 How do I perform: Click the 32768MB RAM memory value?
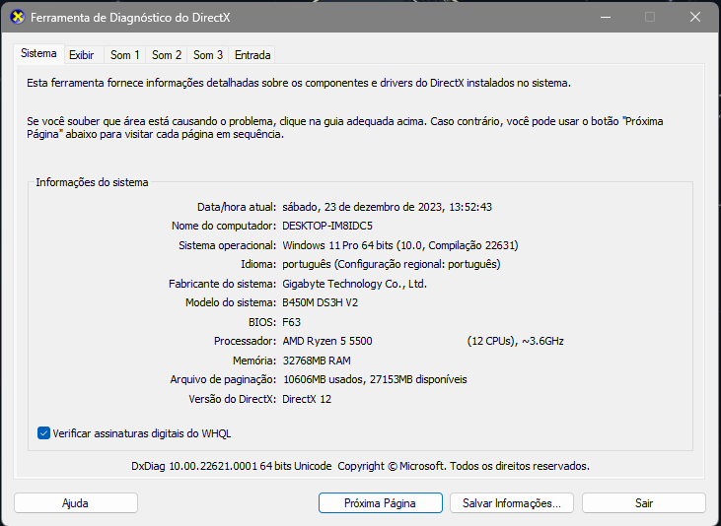pos(317,361)
